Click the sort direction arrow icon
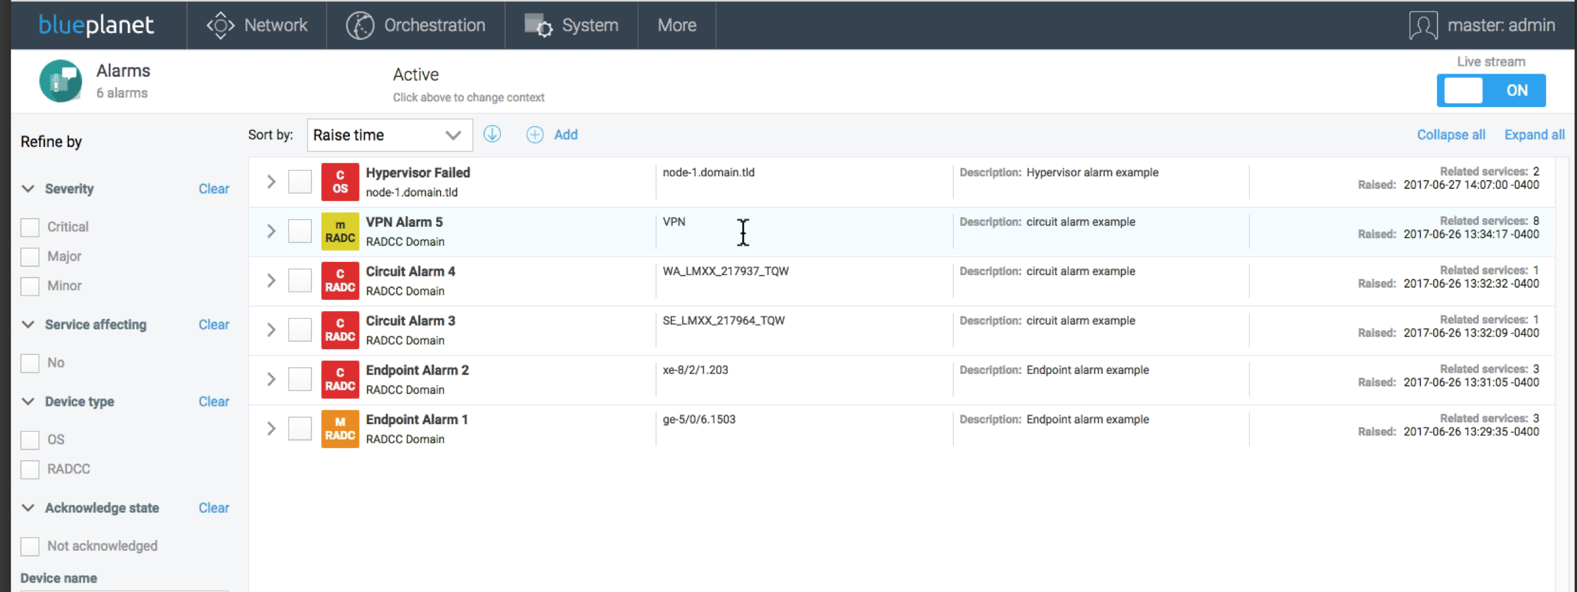Image resolution: width=1577 pixels, height=592 pixels. pyautogui.click(x=492, y=134)
